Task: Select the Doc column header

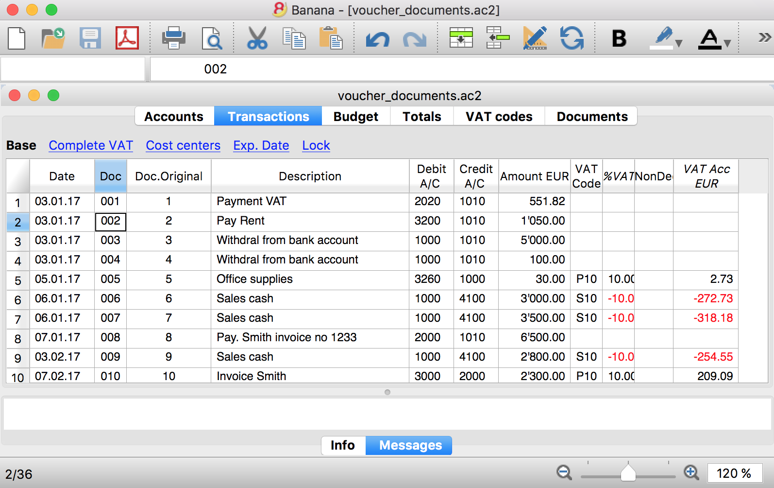Action: tap(111, 176)
